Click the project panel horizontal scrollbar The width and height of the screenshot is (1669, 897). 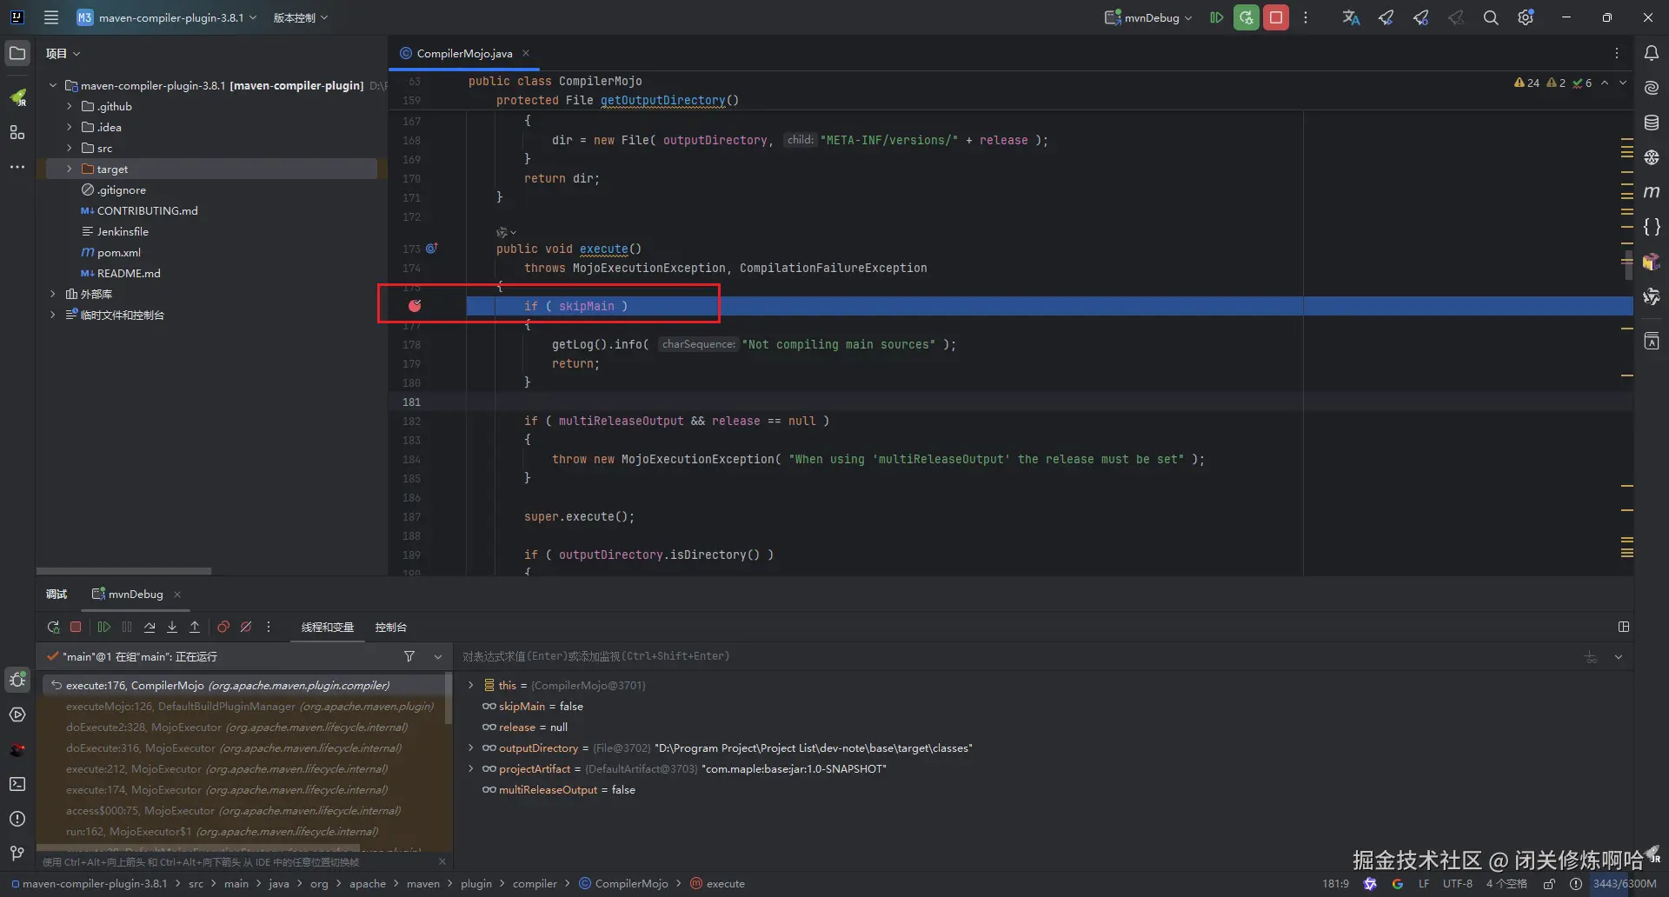(123, 571)
